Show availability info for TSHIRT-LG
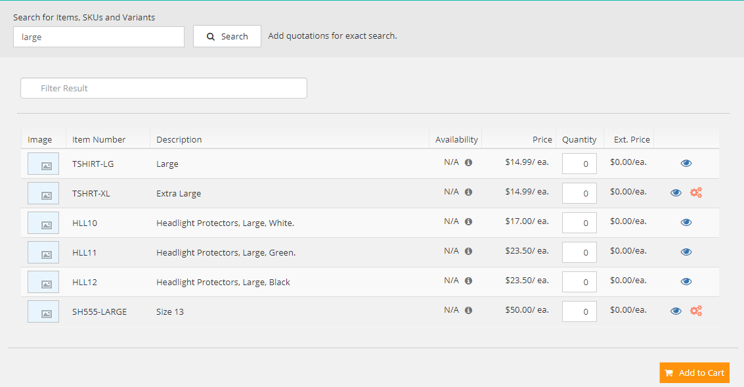Screen dimensions: 744x387 coord(468,163)
